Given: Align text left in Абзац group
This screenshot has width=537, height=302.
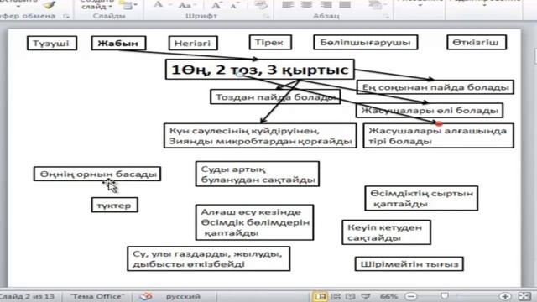Looking at the screenshot, I should [288, 5].
